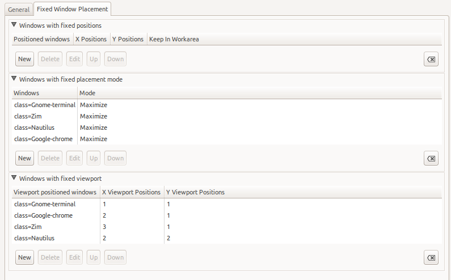
Task: Collapse Windows with fixed placement mode section
Action: coord(14,79)
